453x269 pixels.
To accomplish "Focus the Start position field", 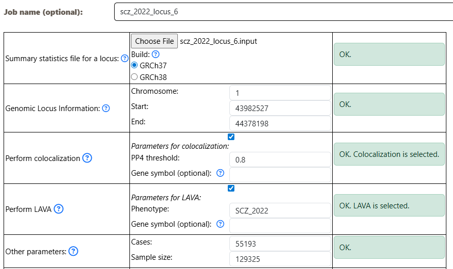I will (280, 108).
